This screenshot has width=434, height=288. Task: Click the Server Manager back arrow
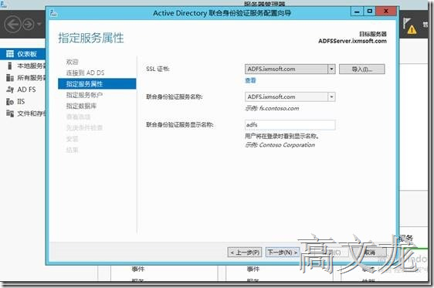tap(12, 25)
